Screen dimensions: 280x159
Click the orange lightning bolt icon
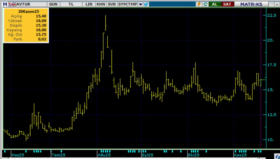tap(199, 4)
